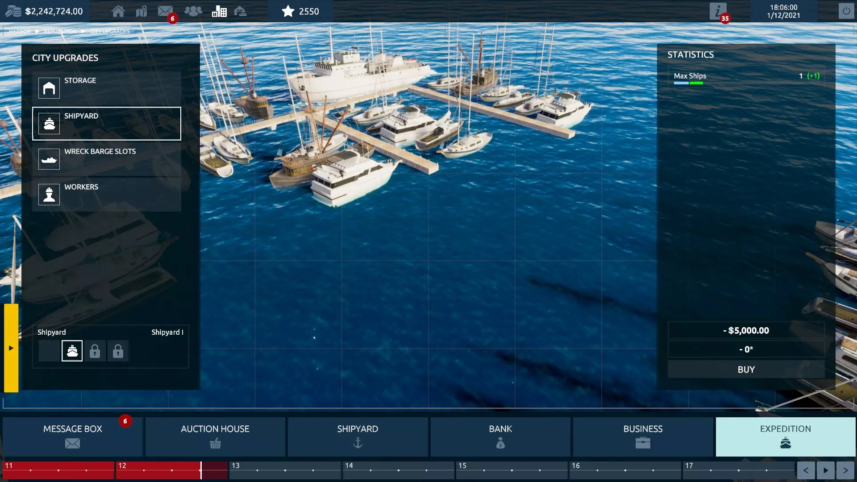
Task: Select Wreck Barge Slots upgrade
Action: pyautogui.click(x=107, y=159)
